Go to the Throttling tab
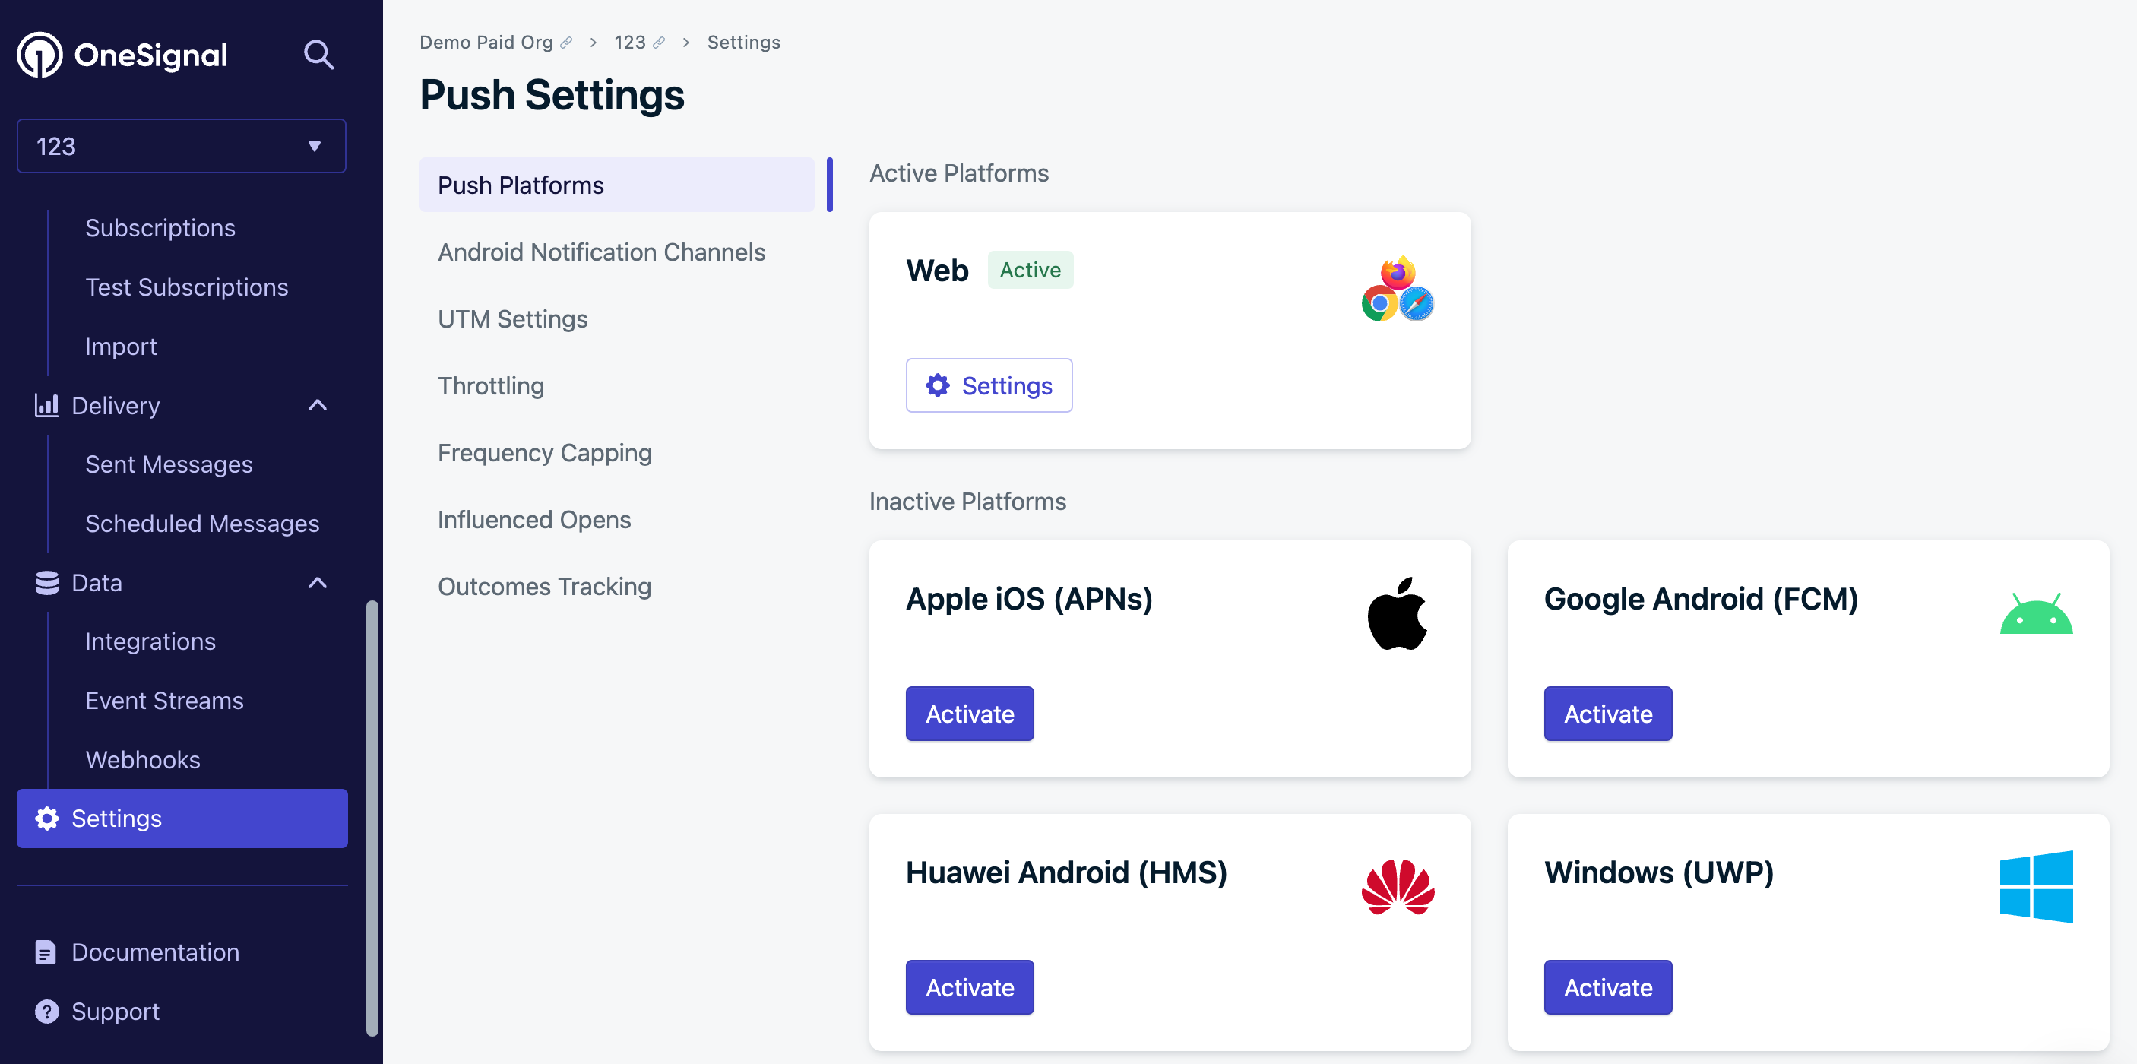This screenshot has width=2137, height=1064. coord(491,385)
